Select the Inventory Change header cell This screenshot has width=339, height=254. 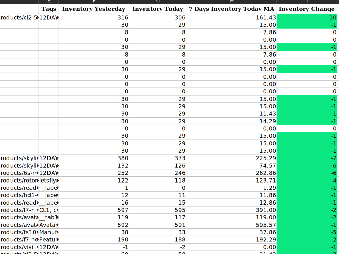pos(307,9)
